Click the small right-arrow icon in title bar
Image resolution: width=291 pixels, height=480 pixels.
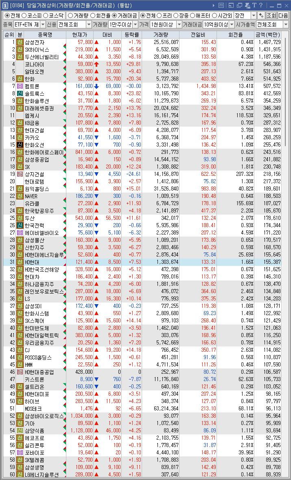click(214, 5)
